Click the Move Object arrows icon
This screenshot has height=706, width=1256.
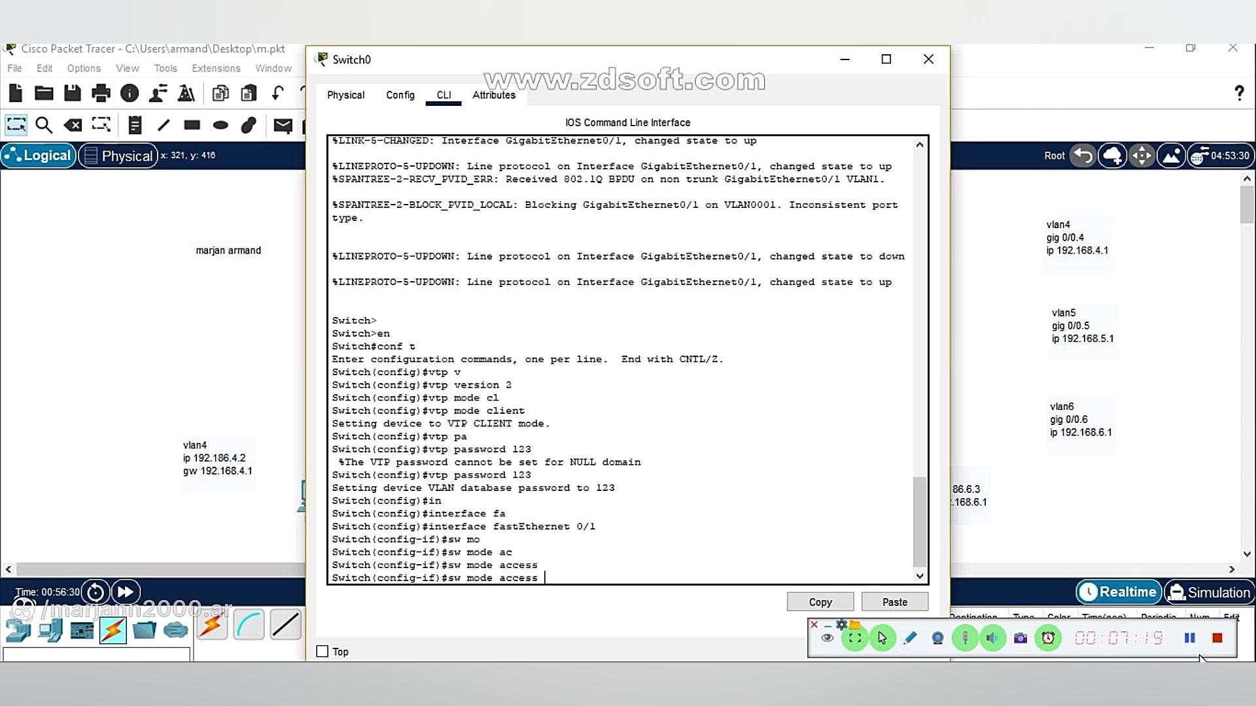[x=1142, y=156]
